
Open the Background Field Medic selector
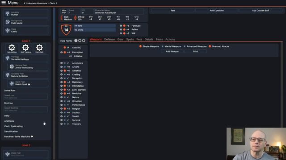pos(26,22)
